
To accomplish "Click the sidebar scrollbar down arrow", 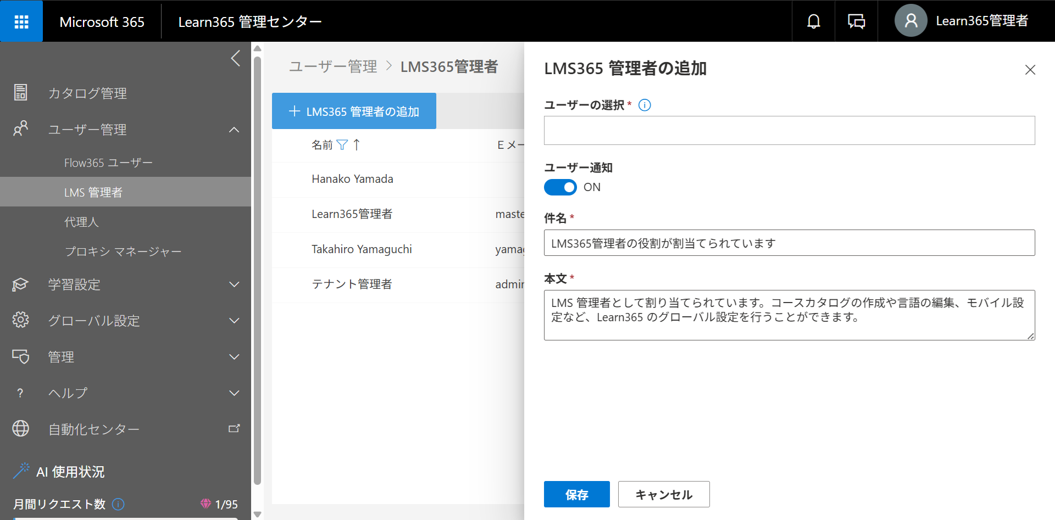I will [x=257, y=514].
